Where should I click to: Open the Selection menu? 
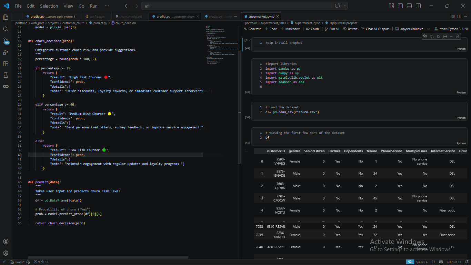pyautogui.click(x=49, y=6)
